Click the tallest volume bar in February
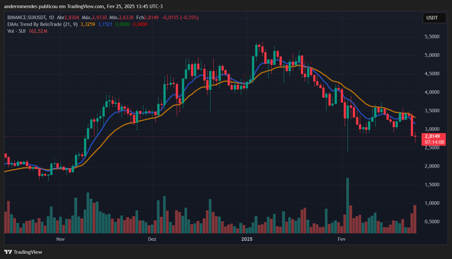The width and height of the screenshot is (452, 259). pyautogui.click(x=348, y=205)
